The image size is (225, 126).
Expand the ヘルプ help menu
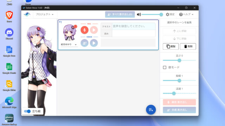click(x=186, y=14)
